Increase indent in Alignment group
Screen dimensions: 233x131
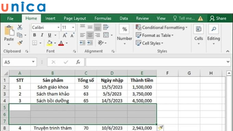click(x=90, y=43)
